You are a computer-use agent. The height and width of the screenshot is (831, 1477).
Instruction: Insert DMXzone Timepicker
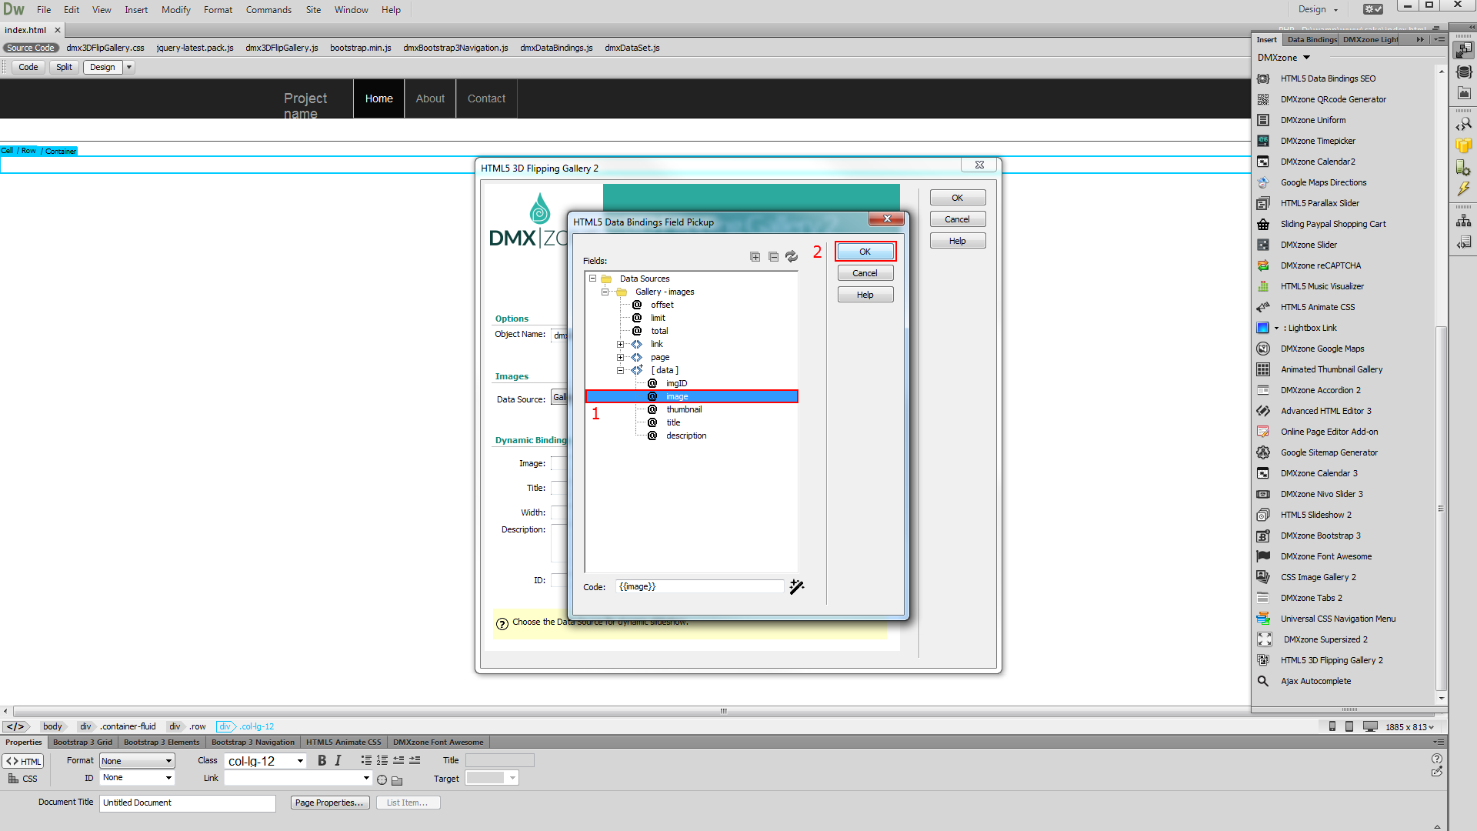1318,141
